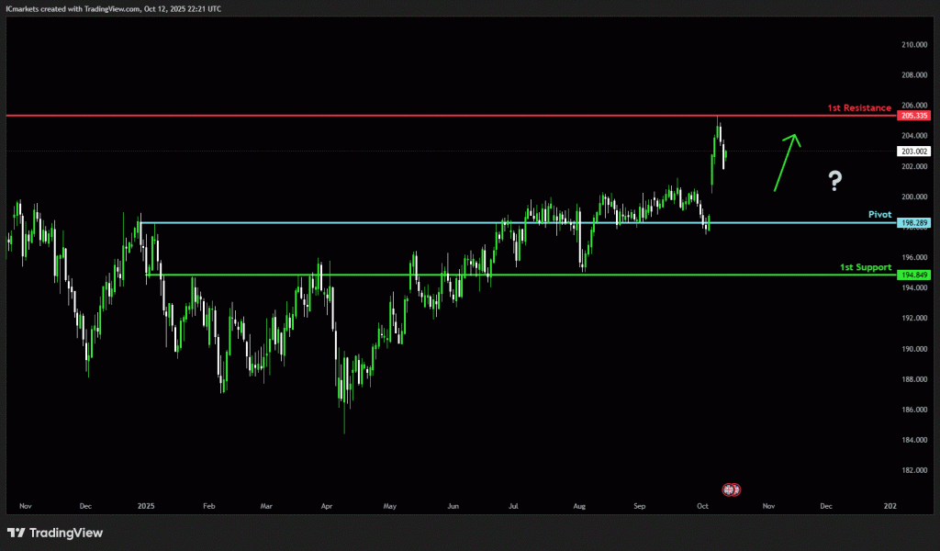The height and width of the screenshot is (551, 940).
Task: Select the 1st Support text label
Action: click(865, 266)
